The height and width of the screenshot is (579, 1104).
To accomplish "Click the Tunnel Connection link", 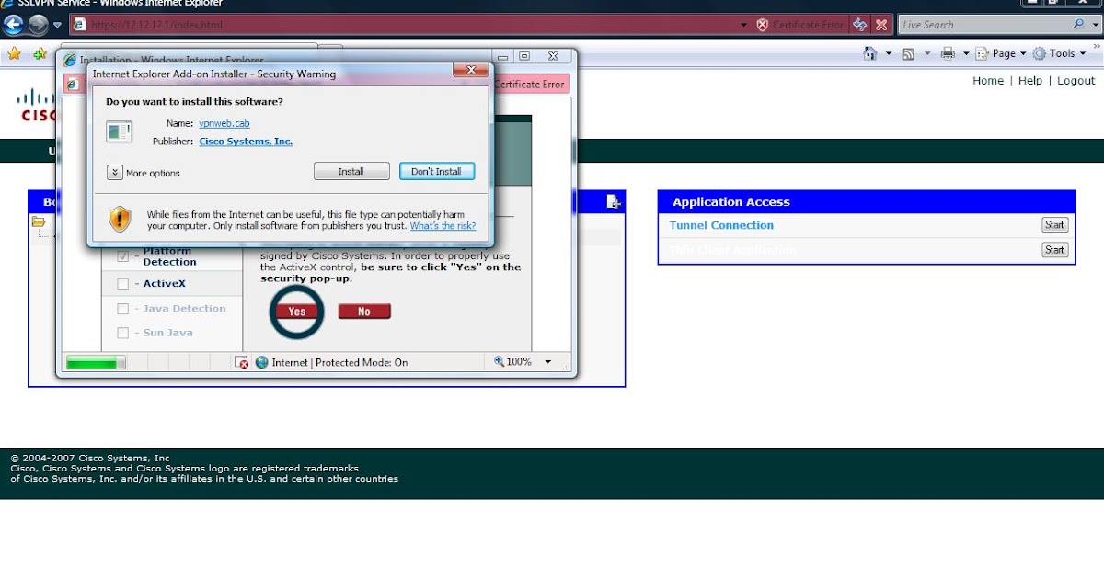I will click(x=721, y=225).
